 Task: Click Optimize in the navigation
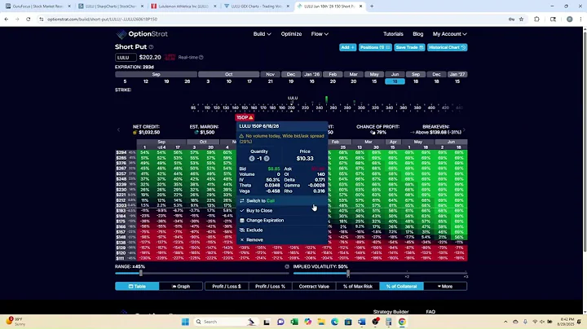point(291,34)
